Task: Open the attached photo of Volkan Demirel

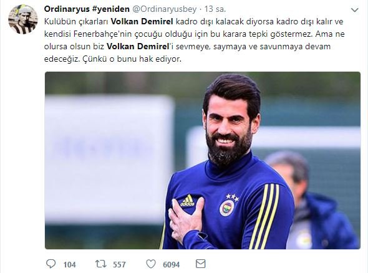Action: click(203, 160)
